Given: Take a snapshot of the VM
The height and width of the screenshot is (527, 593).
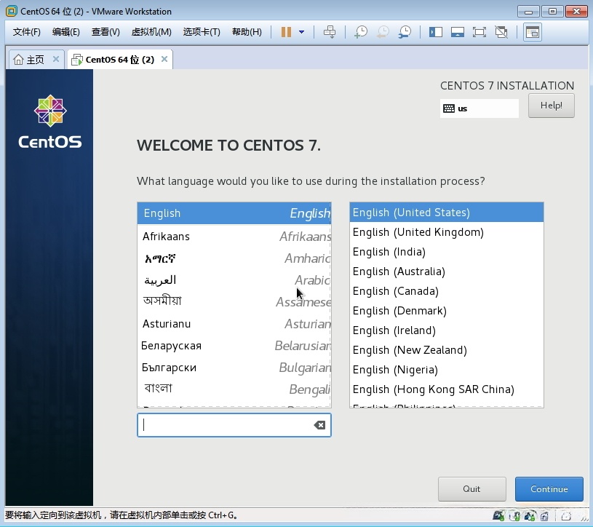Looking at the screenshot, I should [x=361, y=32].
